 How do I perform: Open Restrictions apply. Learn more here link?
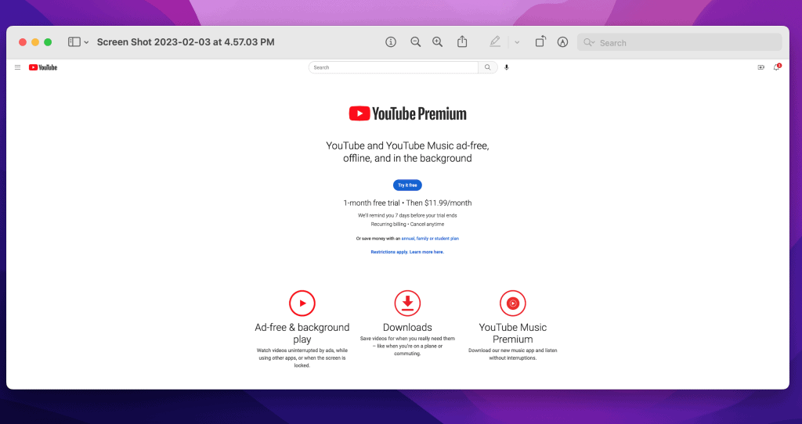(x=407, y=252)
